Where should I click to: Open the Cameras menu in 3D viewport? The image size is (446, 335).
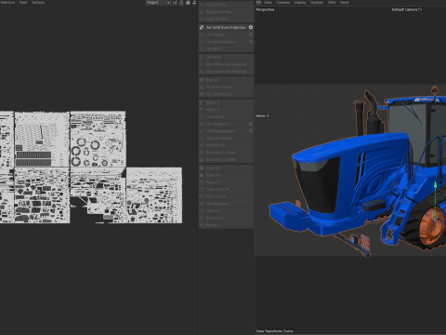click(x=282, y=3)
